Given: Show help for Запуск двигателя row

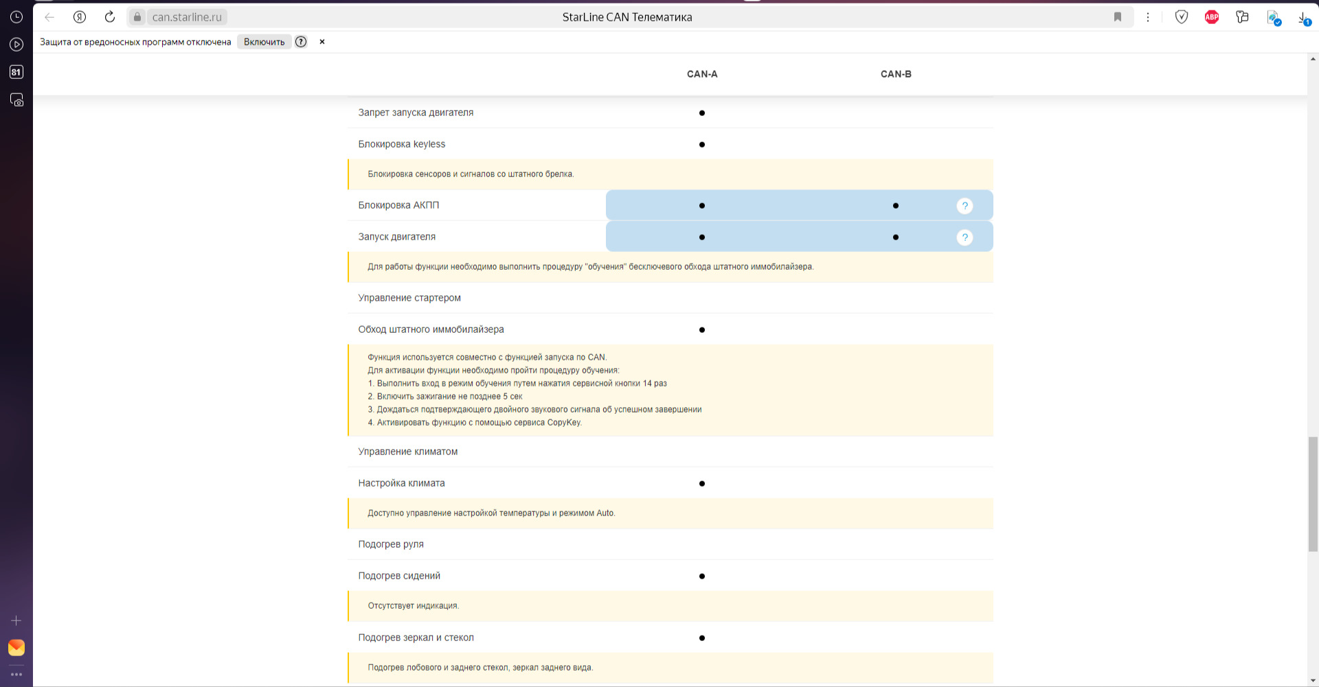Looking at the screenshot, I should coord(965,237).
